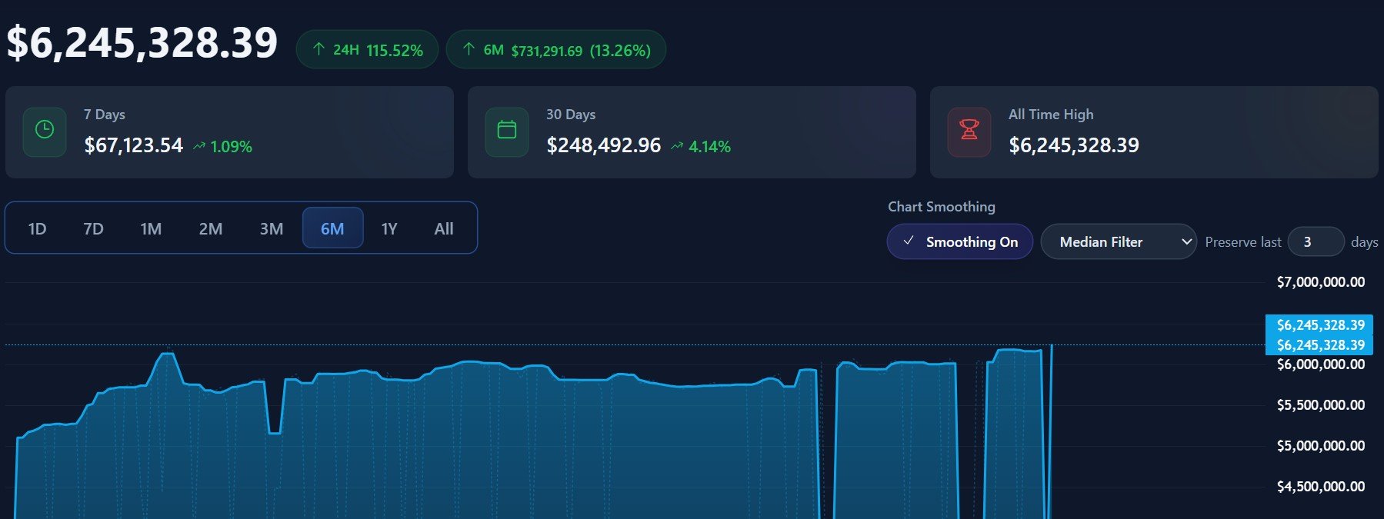Image resolution: width=1384 pixels, height=519 pixels.
Task: Click the calendar icon in 30 Days card
Action: (x=507, y=131)
